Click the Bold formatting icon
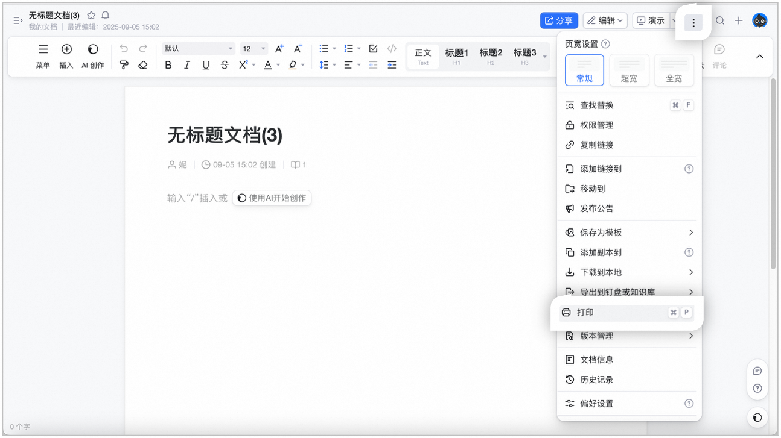This screenshot has width=781, height=438. (x=168, y=65)
